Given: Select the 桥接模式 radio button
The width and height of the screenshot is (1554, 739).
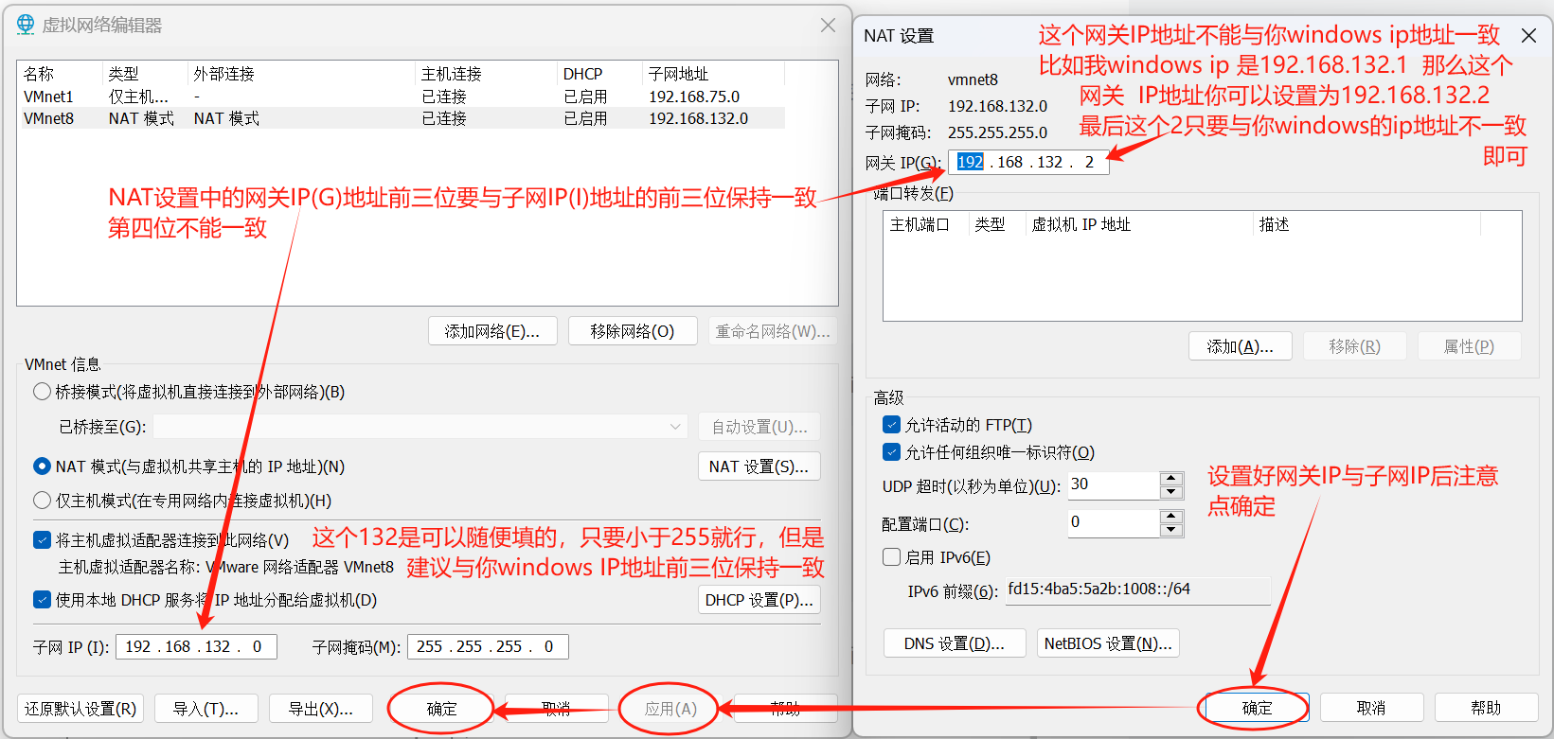Looking at the screenshot, I should point(42,392).
